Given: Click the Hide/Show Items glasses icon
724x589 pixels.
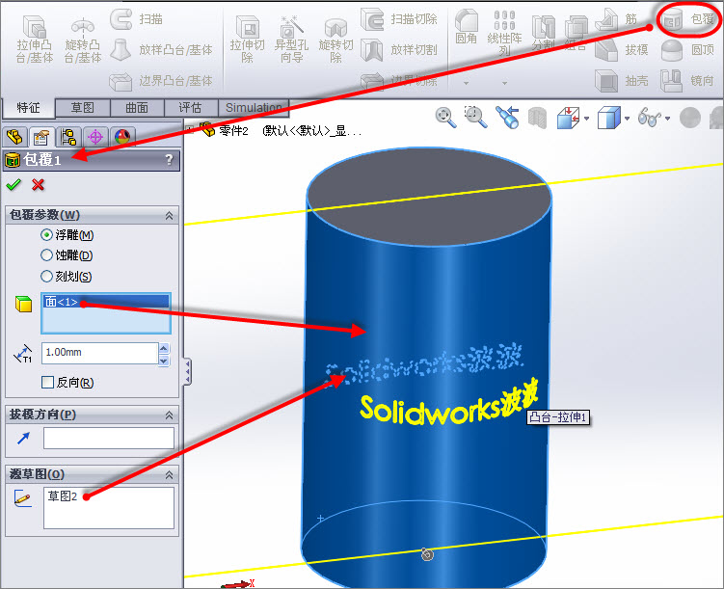Looking at the screenshot, I should pos(650,119).
